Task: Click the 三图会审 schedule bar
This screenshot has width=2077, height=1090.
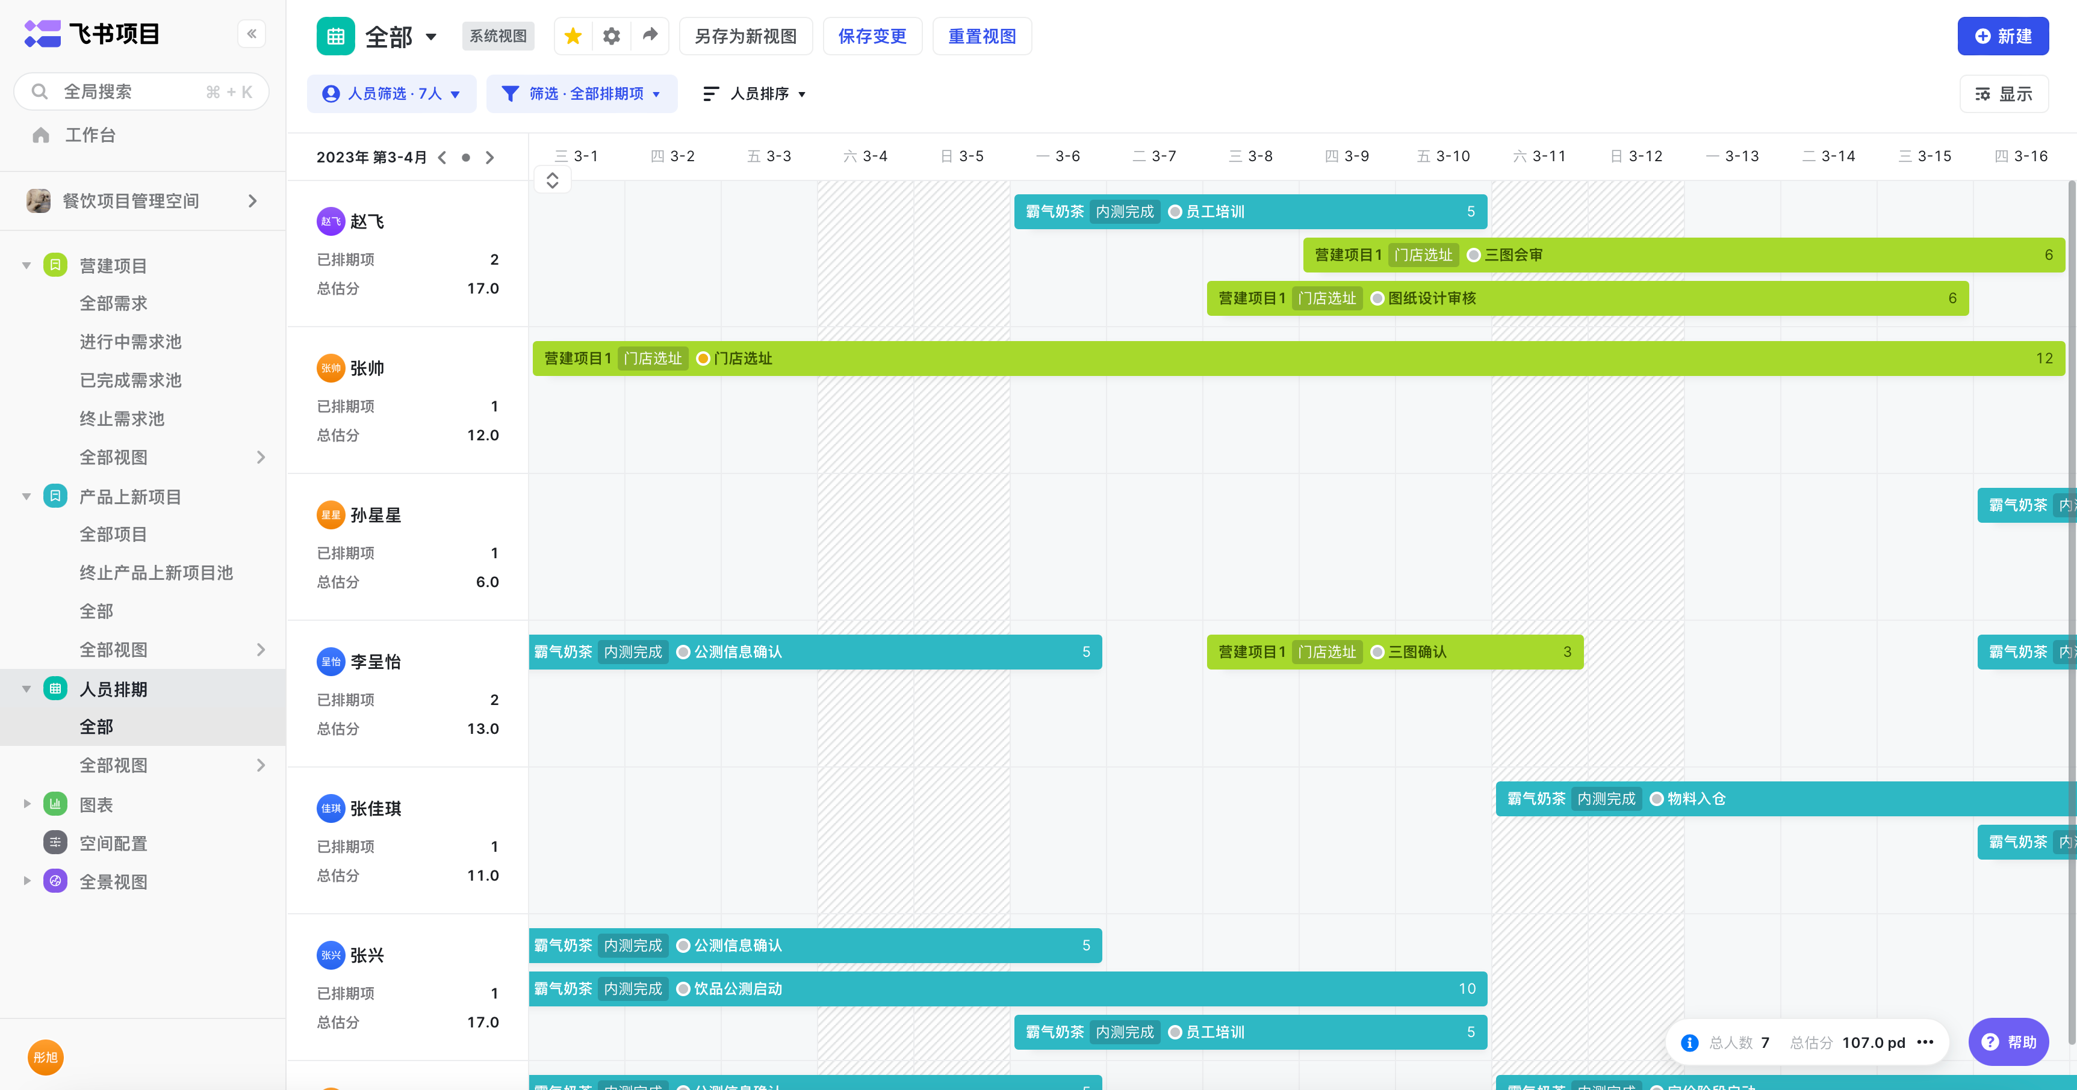Action: tap(1683, 256)
